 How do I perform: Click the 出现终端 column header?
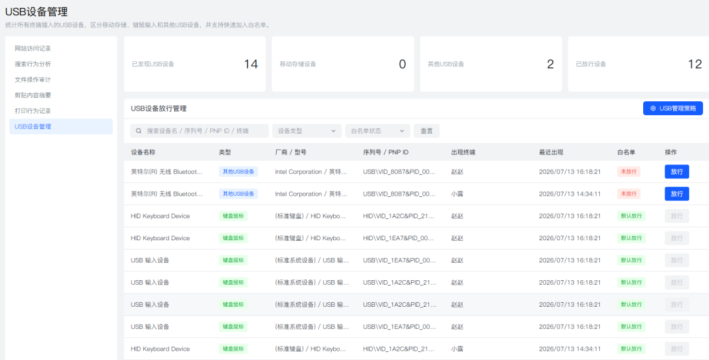coord(463,152)
